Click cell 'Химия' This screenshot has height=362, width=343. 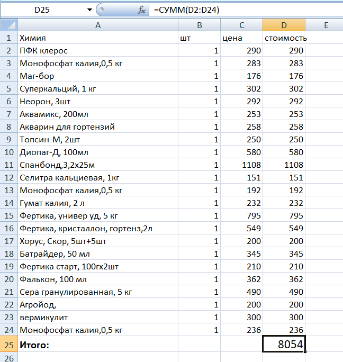(98, 38)
